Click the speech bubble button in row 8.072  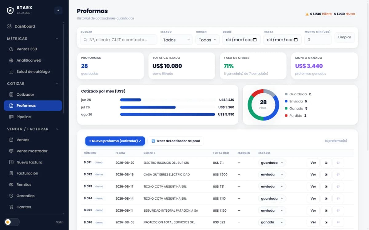tap(338, 174)
